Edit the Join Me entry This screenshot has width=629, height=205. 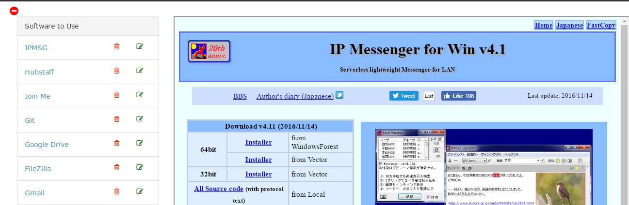point(140,95)
